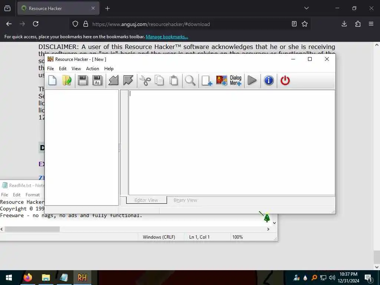
Task: Click 'Windows (CRLF)' in Notepad status bar
Action: click(x=159, y=237)
